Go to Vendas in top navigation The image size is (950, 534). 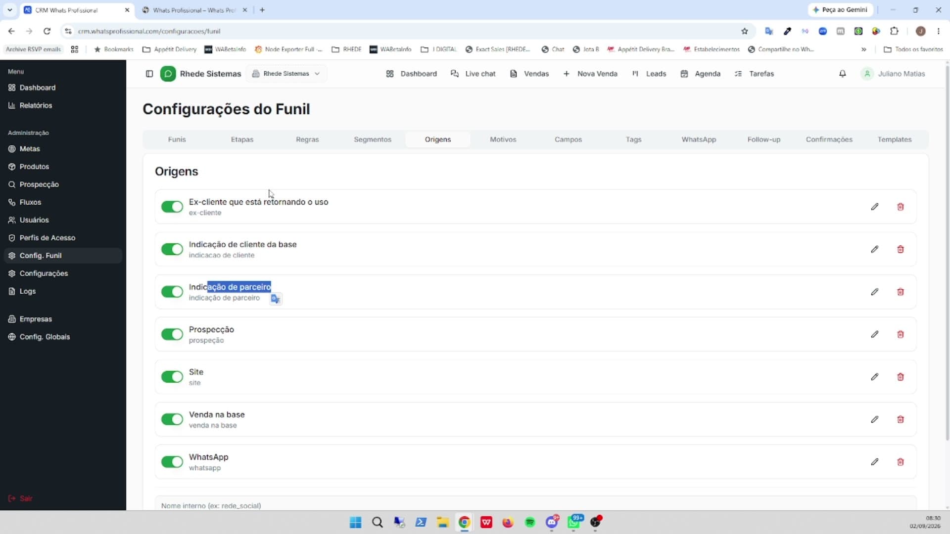(x=529, y=74)
